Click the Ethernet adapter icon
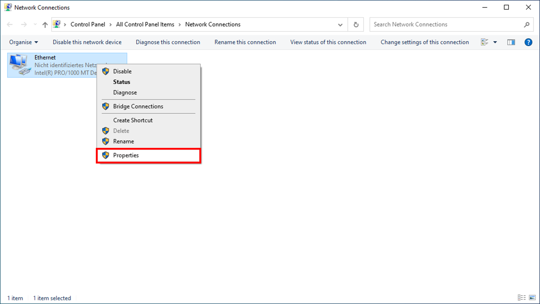 click(20, 65)
